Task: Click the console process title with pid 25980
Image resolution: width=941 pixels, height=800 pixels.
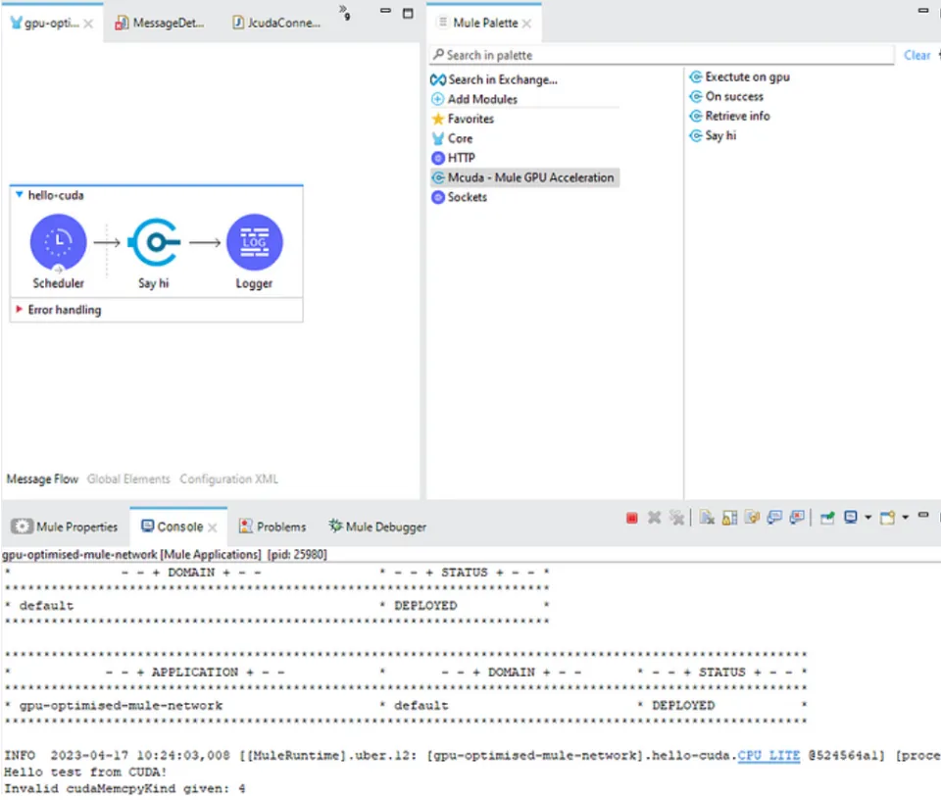Action: click(x=165, y=555)
